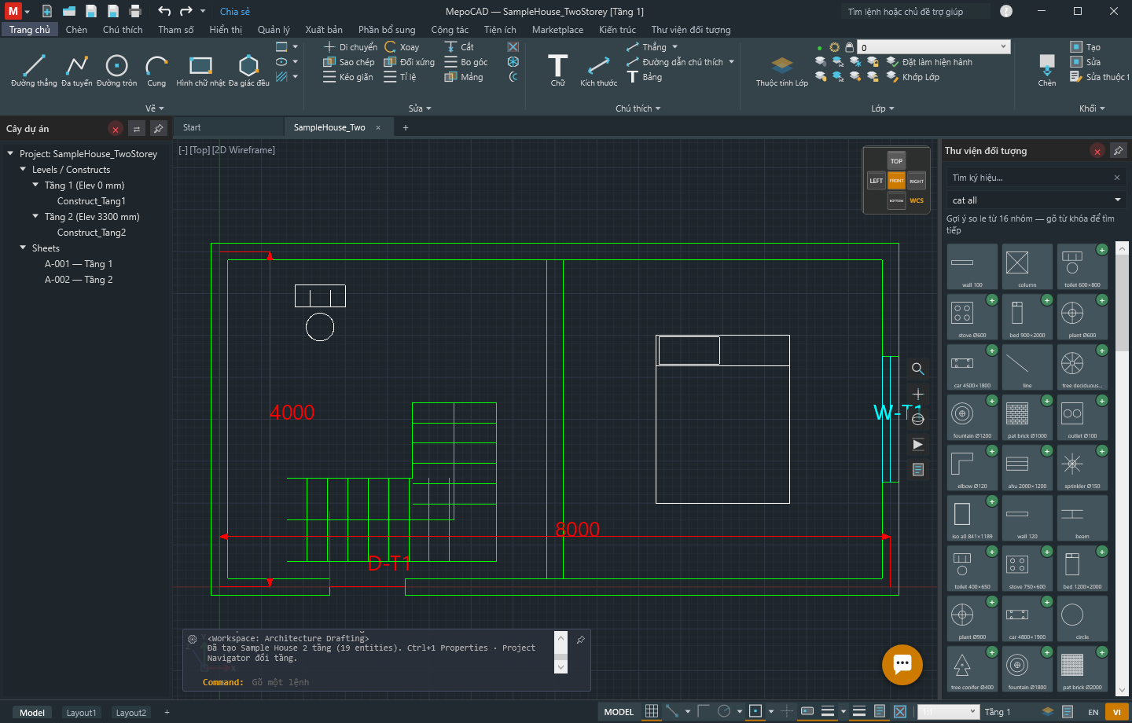Image resolution: width=1132 pixels, height=723 pixels.
Task: Open the chat assistant bubble
Action: click(x=902, y=664)
